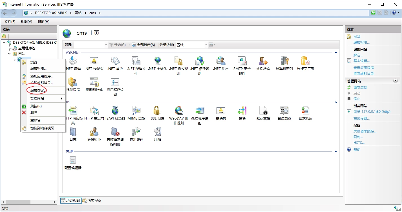Open the 分组依据 区域 dropdown
This screenshot has height=212, width=402.
pos(192,45)
